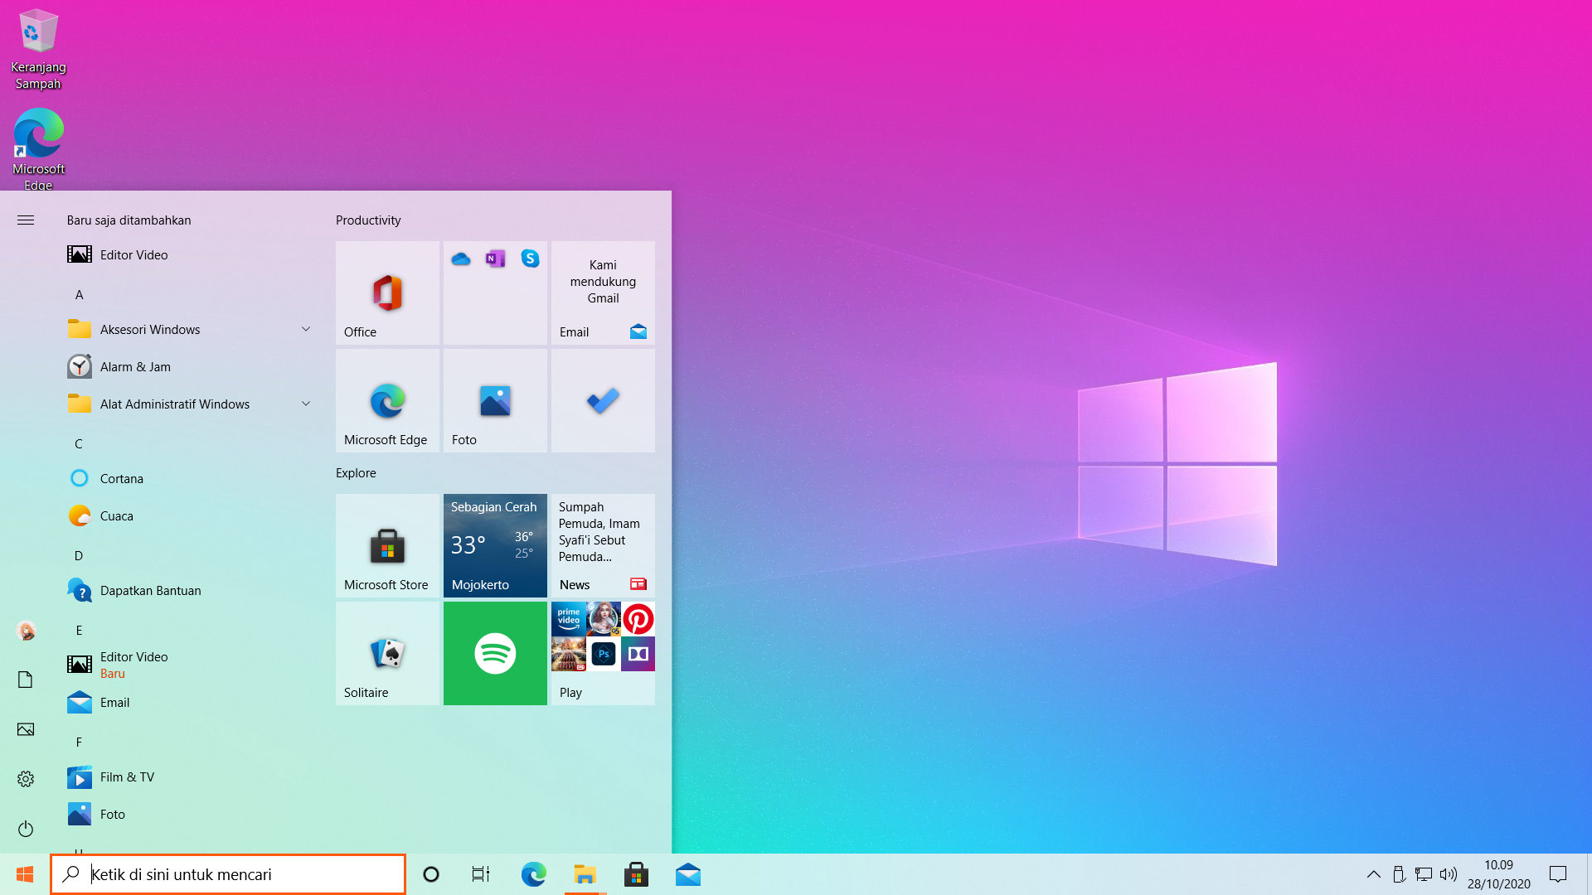The width and height of the screenshot is (1592, 895).
Task: Click the Solitaire tile
Action: [x=387, y=653]
